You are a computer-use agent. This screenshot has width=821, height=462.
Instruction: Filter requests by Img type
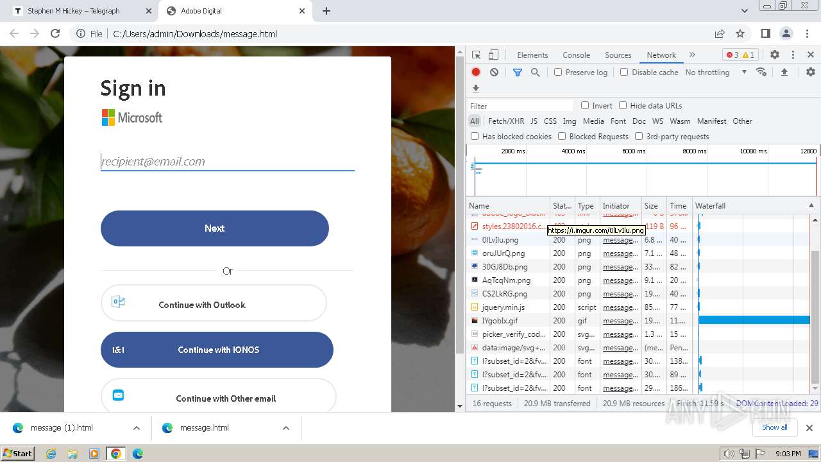(570, 121)
